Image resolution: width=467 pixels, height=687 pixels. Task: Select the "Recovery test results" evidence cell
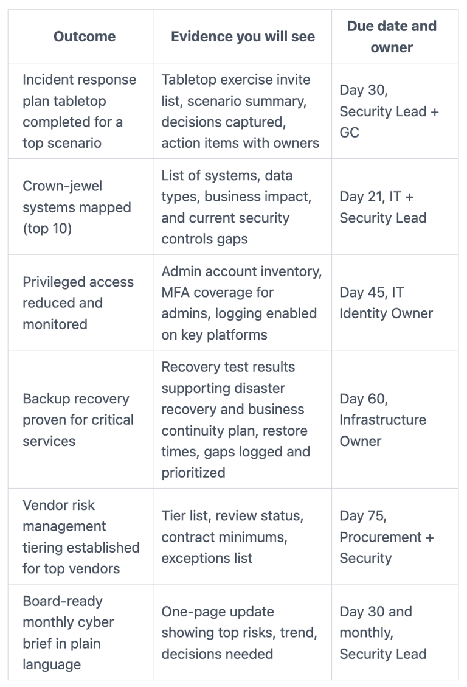coord(235,420)
